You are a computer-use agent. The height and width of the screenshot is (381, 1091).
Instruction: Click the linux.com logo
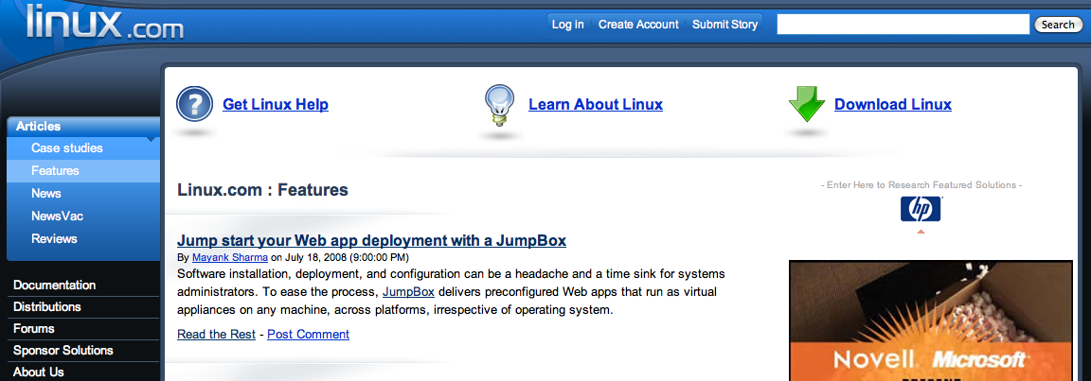click(x=105, y=20)
